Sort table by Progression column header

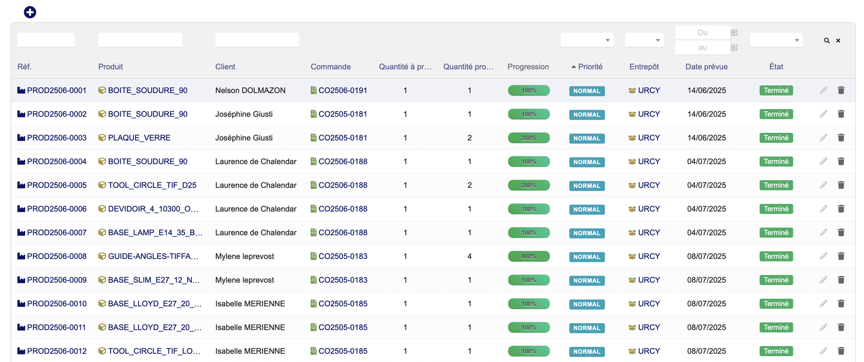(x=528, y=67)
